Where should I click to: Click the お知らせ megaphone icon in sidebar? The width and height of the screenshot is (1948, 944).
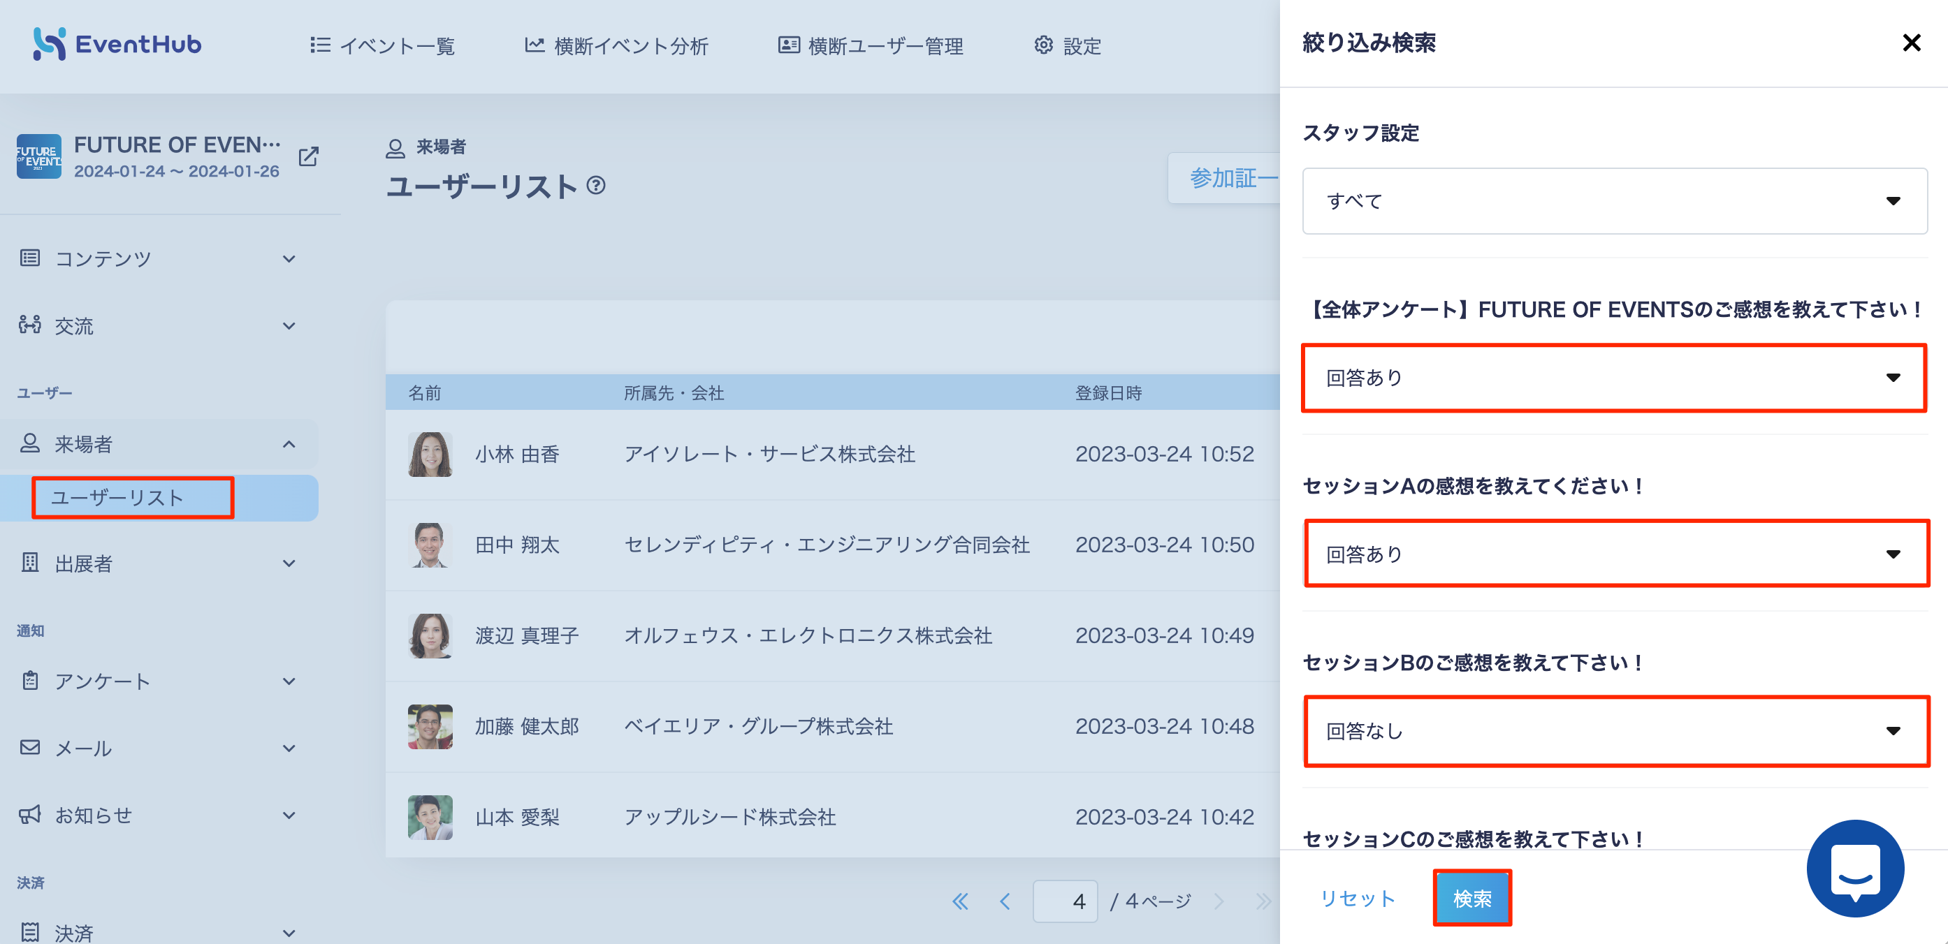point(29,814)
